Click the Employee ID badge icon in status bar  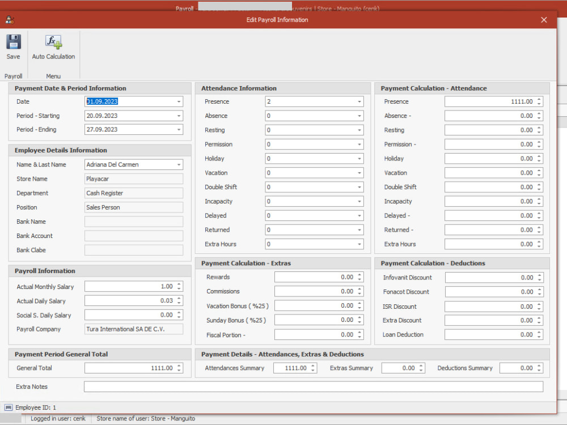[x=10, y=407]
